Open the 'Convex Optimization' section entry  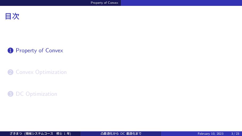point(41,72)
